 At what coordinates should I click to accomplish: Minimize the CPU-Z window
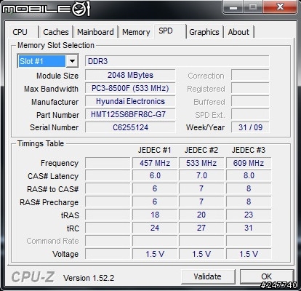point(233,7)
